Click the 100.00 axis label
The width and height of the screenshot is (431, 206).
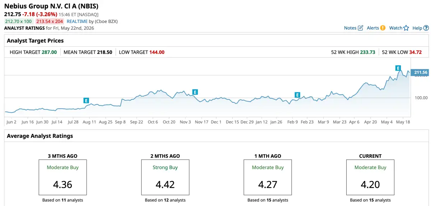pos(421,98)
